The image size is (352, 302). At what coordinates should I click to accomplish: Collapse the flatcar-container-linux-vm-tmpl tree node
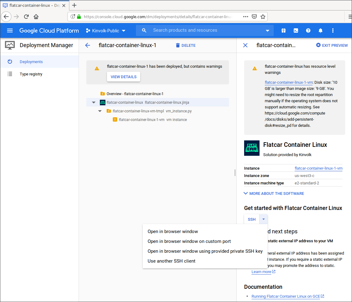100,111
